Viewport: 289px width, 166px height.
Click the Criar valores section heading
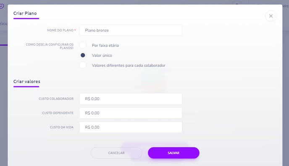click(27, 81)
